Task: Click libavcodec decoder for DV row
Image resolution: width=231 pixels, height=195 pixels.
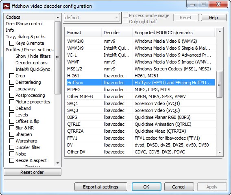Action: pos(114,145)
